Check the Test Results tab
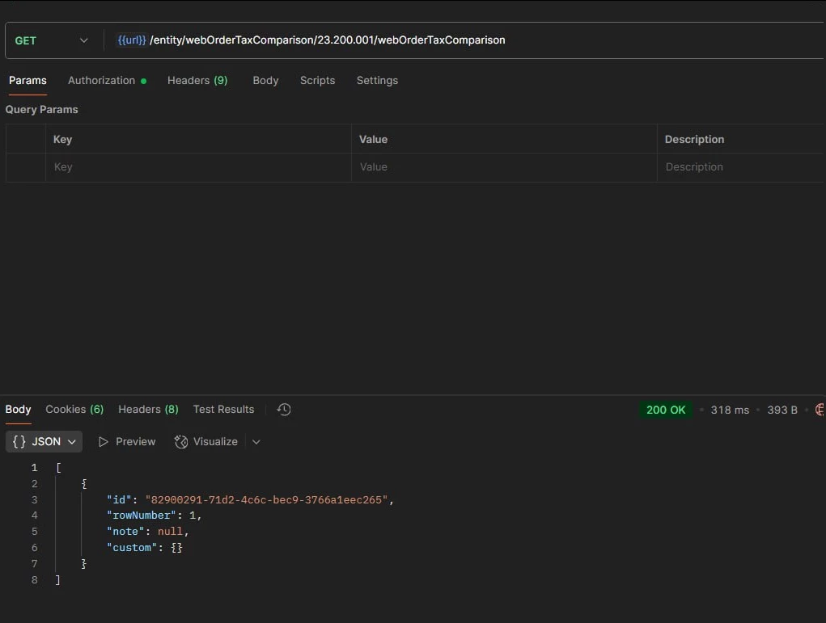 (223, 409)
